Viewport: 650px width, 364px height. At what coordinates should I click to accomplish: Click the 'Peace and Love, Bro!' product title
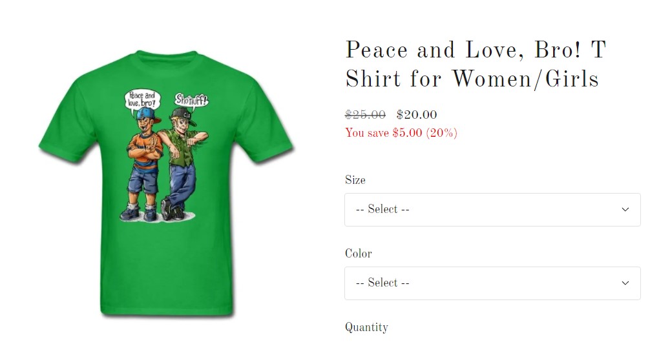click(476, 64)
